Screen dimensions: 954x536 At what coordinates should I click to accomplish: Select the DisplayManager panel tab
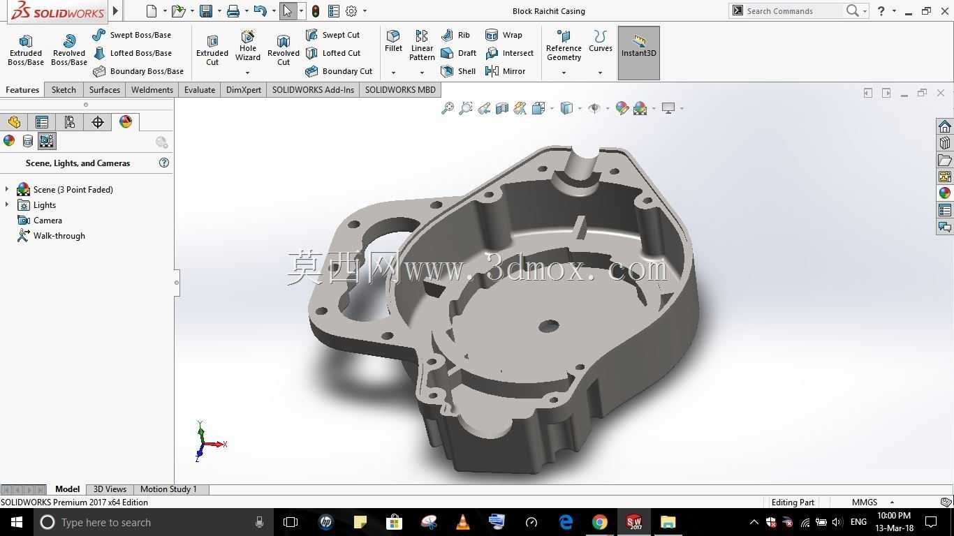[x=126, y=122]
